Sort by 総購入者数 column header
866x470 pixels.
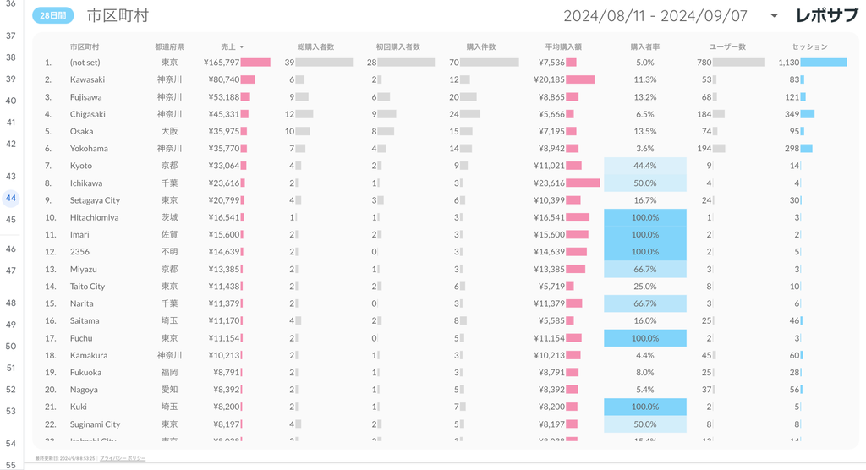[315, 46]
